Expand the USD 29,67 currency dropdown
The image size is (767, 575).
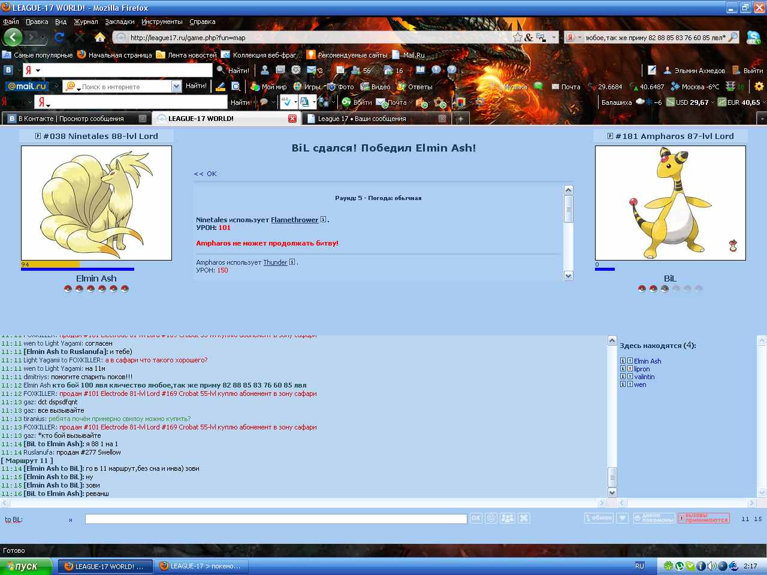[x=713, y=102]
